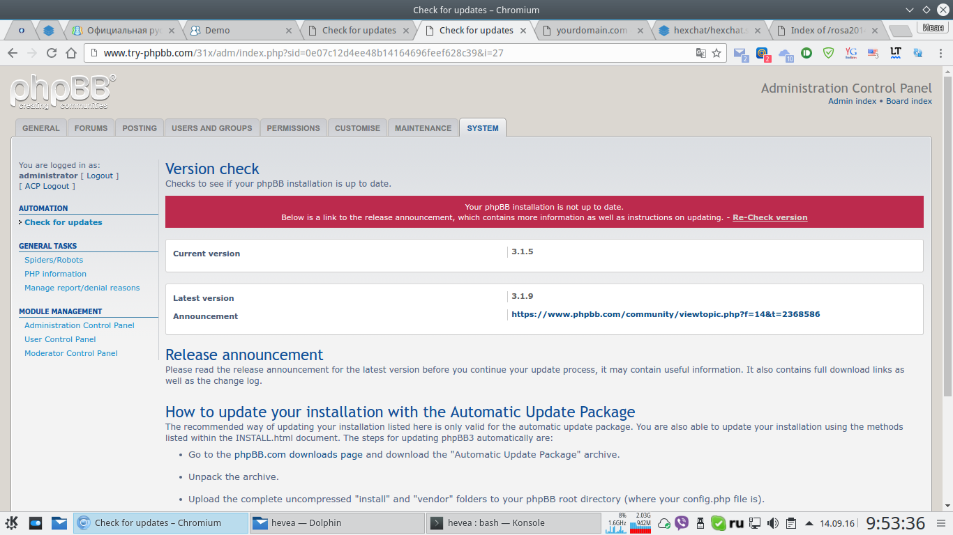Screen dimensions: 953x535
Task: Bookmark this page with the star icon
Action: click(x=716, y=53)
